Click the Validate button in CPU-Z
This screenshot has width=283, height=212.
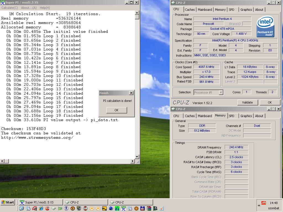(x=247, y=102)
